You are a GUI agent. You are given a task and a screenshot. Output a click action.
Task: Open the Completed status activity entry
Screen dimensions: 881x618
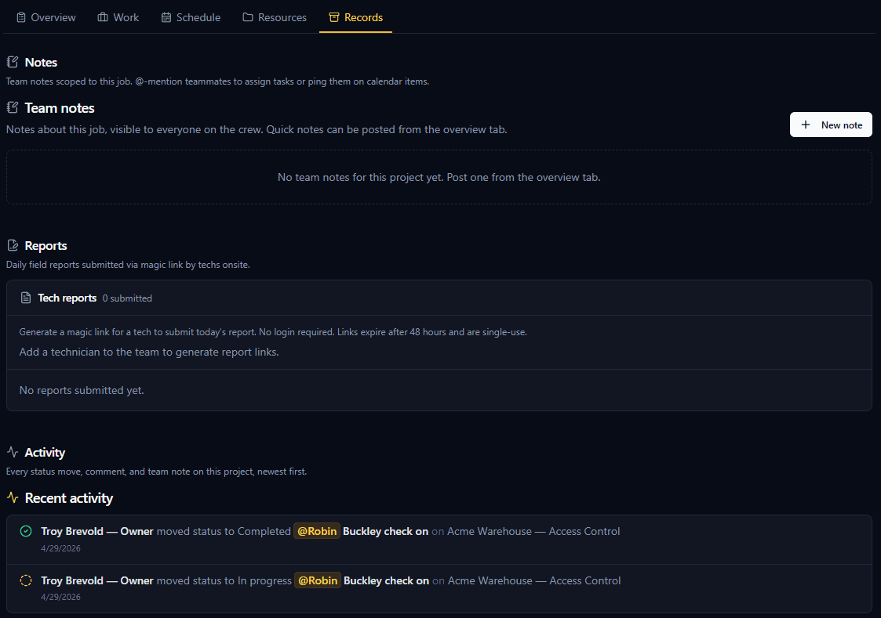[x=439, y=540]
